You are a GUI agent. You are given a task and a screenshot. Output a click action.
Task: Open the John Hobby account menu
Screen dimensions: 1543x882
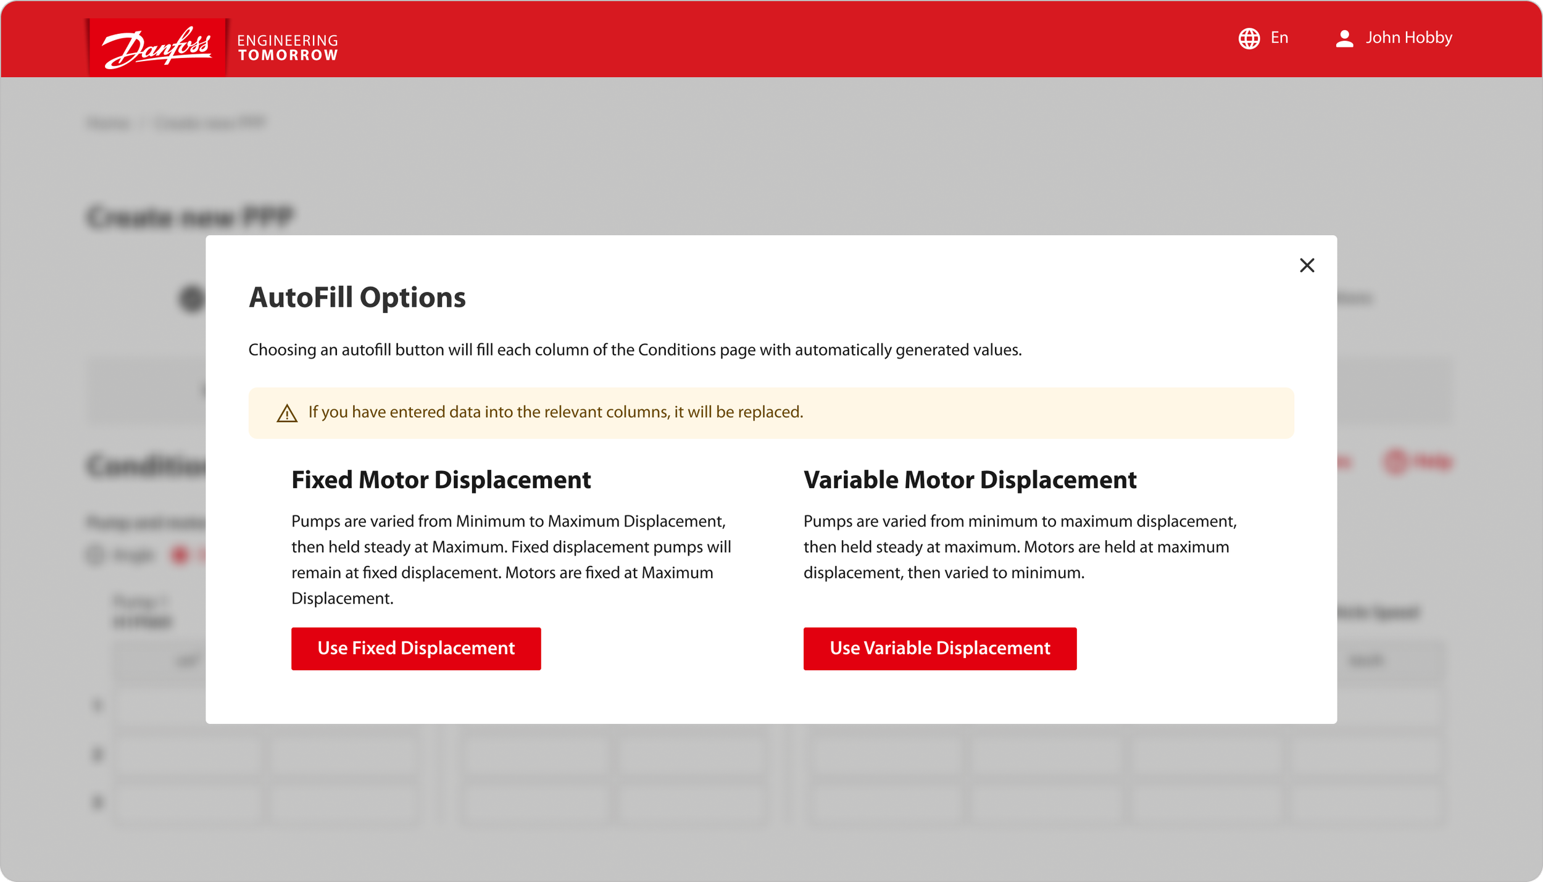[x=1408, y=38]
